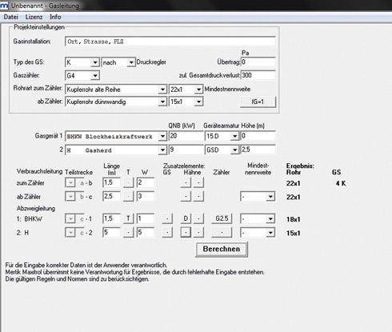
Task: Click the fG=1 button
Action: (x=258, y=102)
